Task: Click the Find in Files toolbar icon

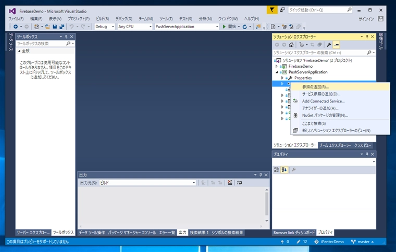Action: tap(258, 27)
